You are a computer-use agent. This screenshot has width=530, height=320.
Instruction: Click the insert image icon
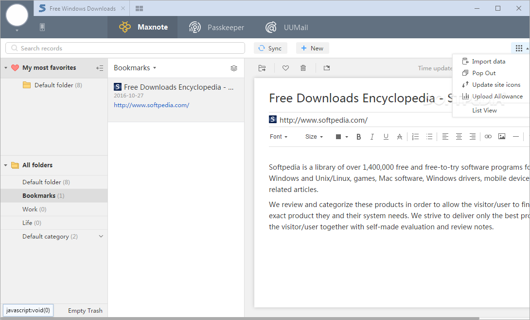(x=502, y=137)
